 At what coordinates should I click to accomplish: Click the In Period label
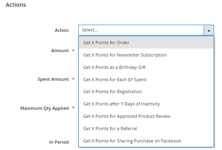coord(59,142)
